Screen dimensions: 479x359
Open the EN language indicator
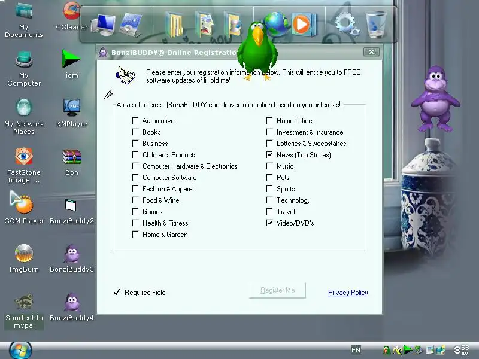[356, 350]
